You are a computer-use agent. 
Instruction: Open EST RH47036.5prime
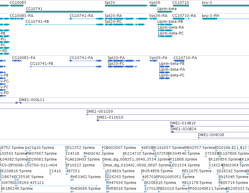click(121, 183)
